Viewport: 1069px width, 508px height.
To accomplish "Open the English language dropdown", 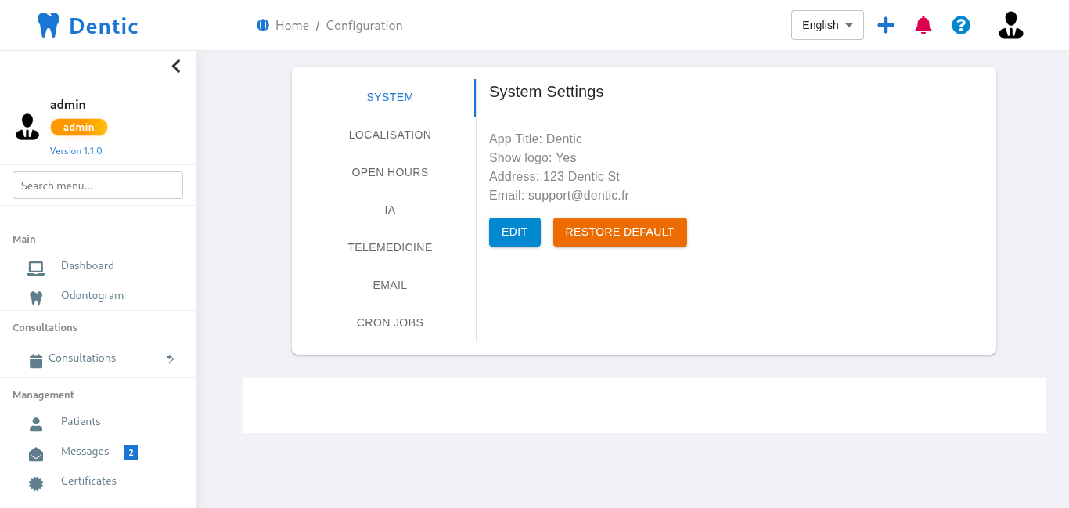I will point(827,25).
